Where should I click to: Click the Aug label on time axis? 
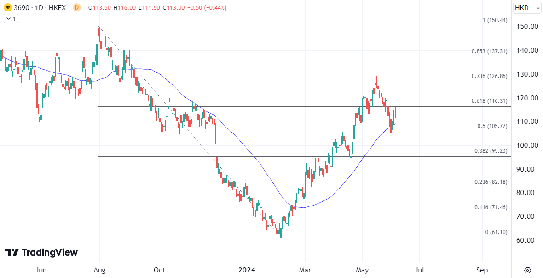(x=99, y=270)
